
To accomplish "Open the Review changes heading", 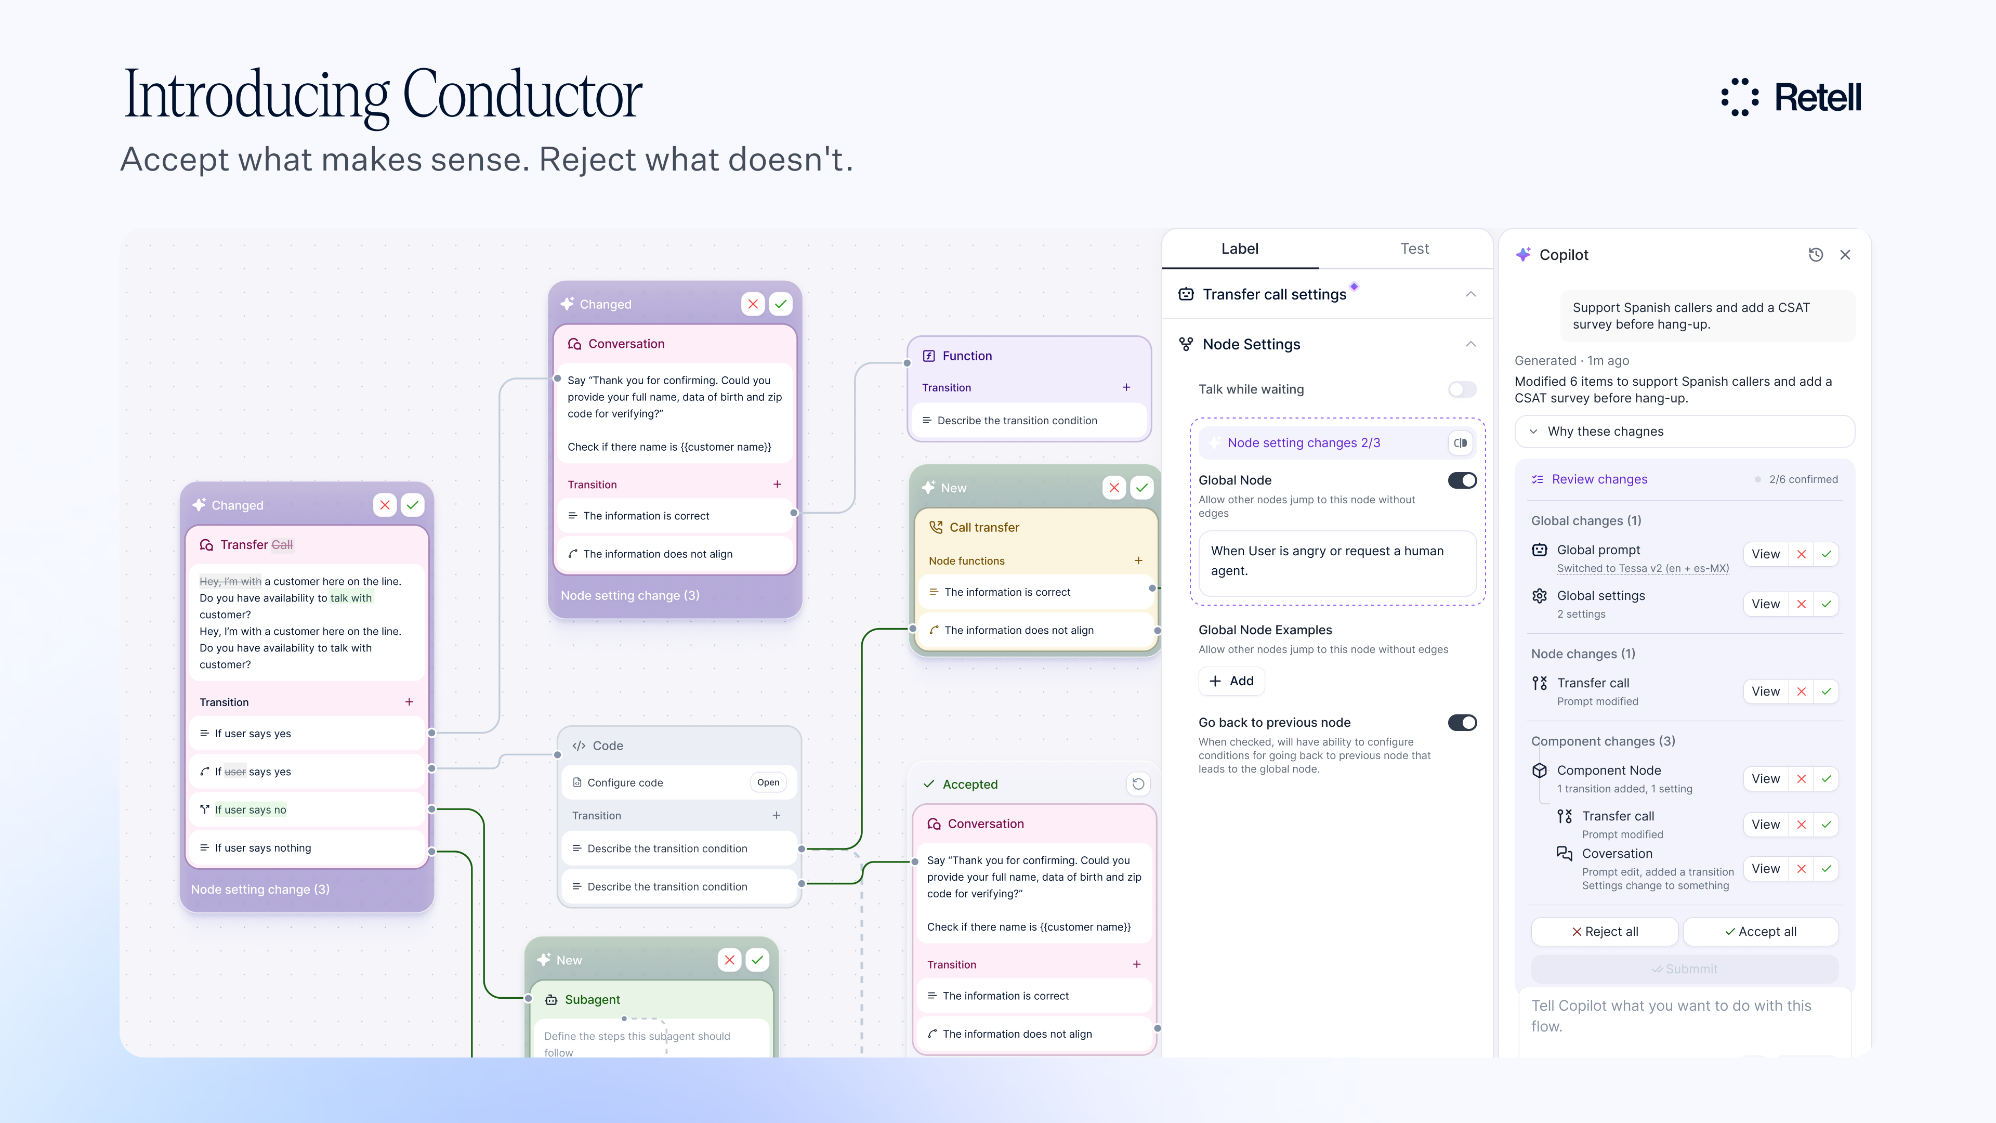I will [1599, 480].
